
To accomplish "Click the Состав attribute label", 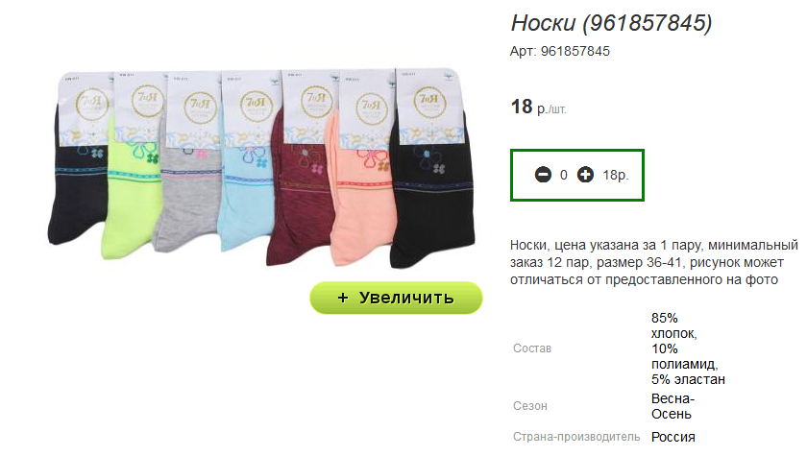I will 531,348.
